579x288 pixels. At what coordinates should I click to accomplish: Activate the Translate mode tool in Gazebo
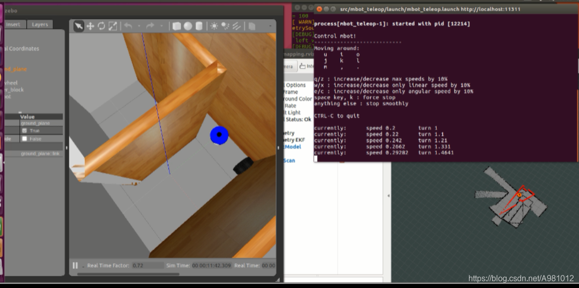pos(90,26)
